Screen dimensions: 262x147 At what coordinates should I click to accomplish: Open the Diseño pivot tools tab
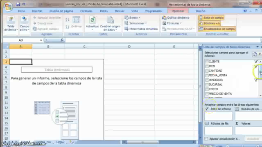[x=201, y=11]
